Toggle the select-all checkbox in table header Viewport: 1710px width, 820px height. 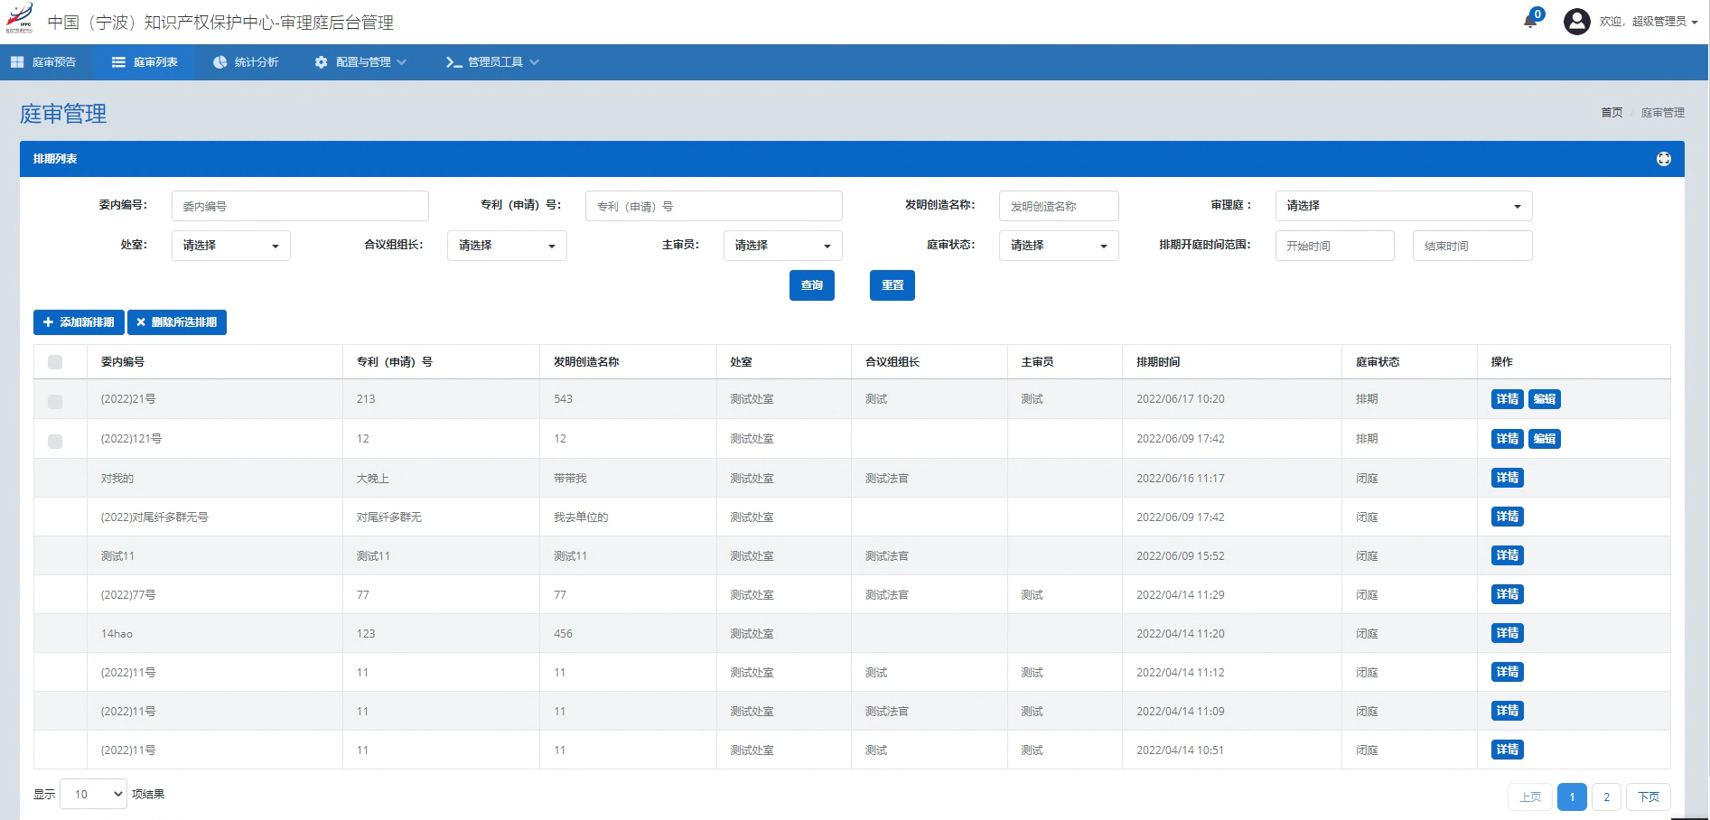[x=55, y=362]
